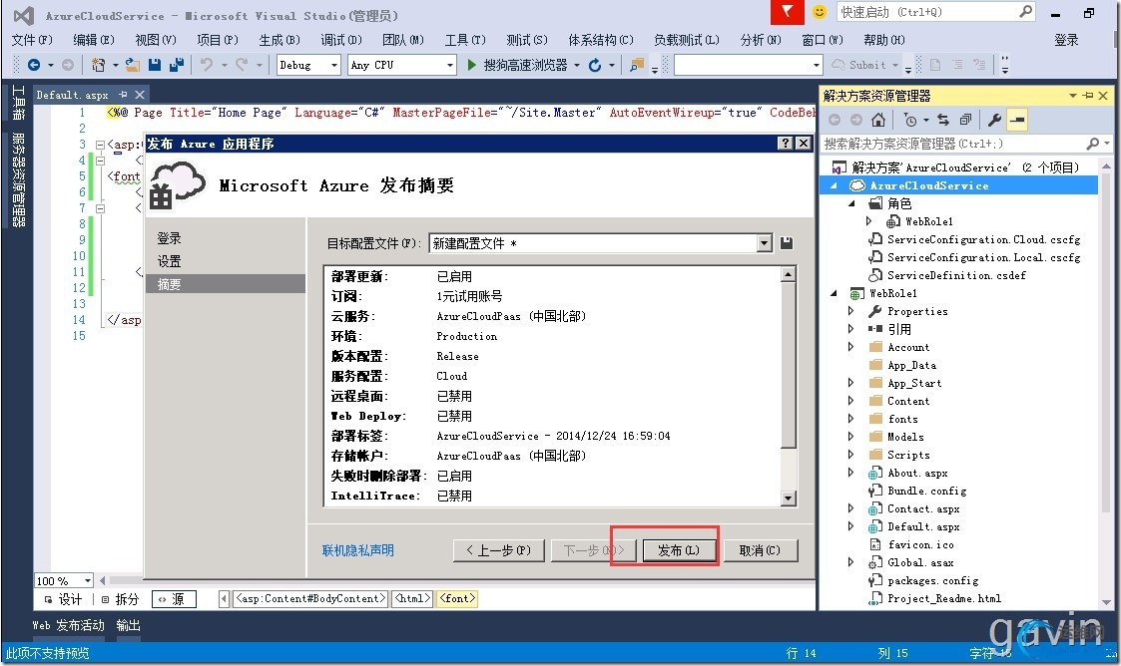This screenshot has width=1121, height=666.
Task: Click the 上一步(P) button
Action: coord(499,550)
